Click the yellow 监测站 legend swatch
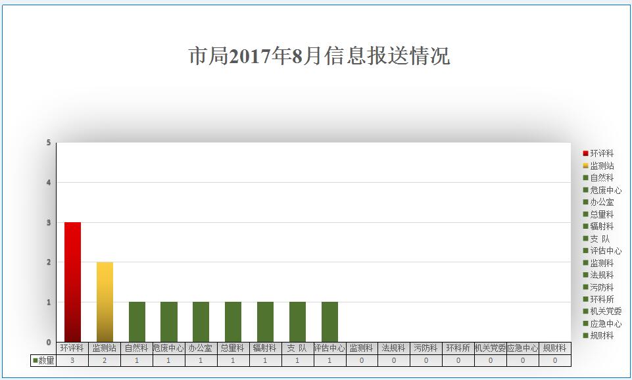632x380 pixels. [x=585, y=166]
